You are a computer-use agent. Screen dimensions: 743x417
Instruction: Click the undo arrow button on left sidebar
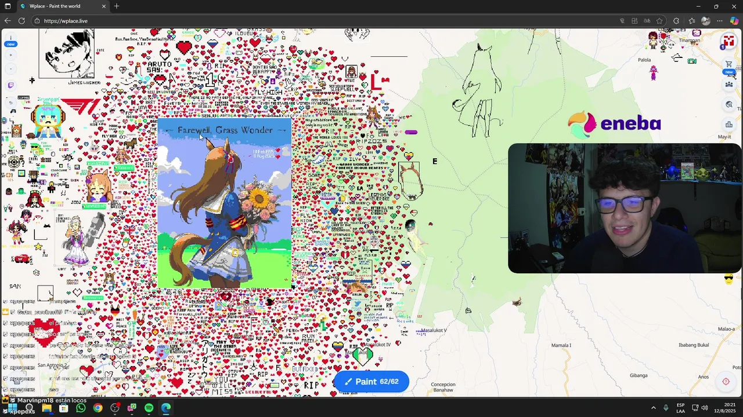(x=10, y=102)
